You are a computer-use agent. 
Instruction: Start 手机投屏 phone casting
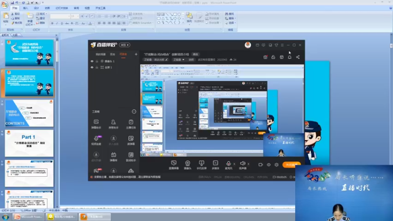pos(201,165)
